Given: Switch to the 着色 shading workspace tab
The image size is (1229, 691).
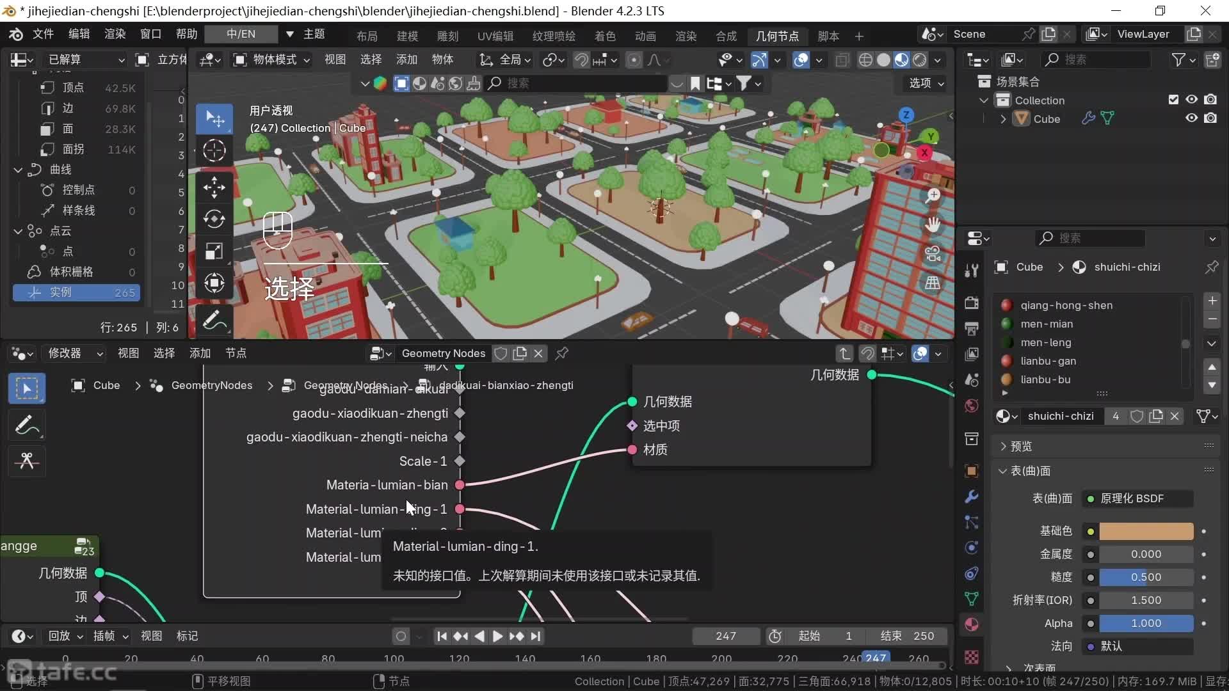Looking at the screenshot, I should pyautogui.click(x=604, y=36).
